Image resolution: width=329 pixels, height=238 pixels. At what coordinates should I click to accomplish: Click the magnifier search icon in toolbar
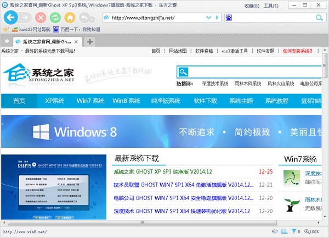tap(319, 18)
